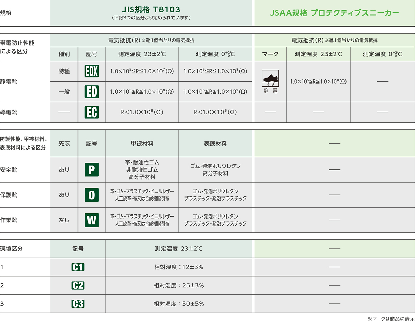Screen dimensions: 415x321
Task: Click the C1 environment class icon
Action: point(78,267)
